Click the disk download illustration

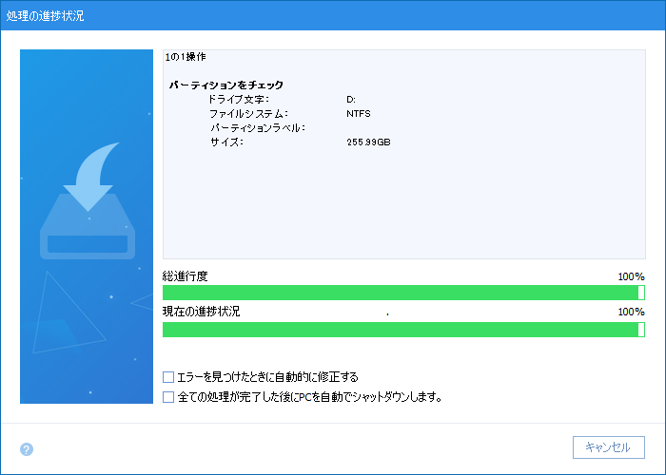[88, 200]
